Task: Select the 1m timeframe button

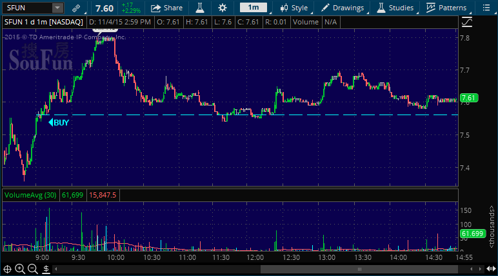Action: tap(254, 8)
